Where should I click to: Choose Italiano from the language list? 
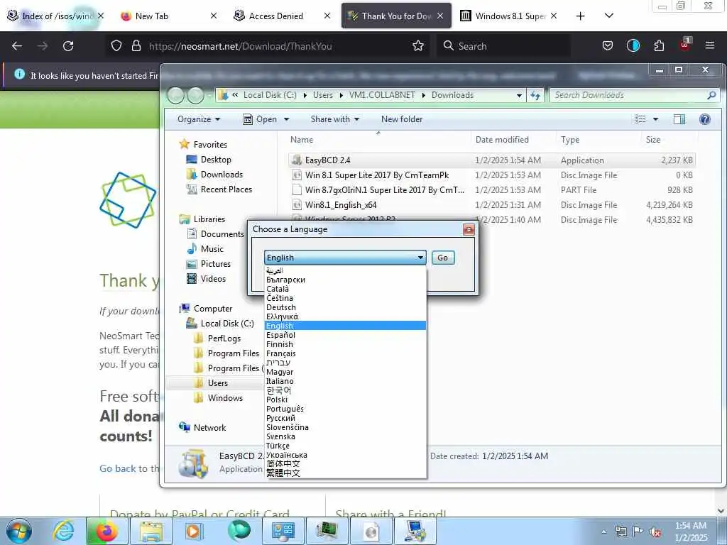point(280,381)
